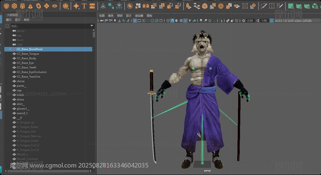Select the dress mesh in outliner
This screenshot has height=175, width=321.
[20, 99]
